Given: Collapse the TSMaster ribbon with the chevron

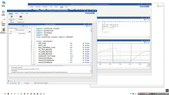Looking at the screenshot, I should pyautogui.click(x=150, y=15).
